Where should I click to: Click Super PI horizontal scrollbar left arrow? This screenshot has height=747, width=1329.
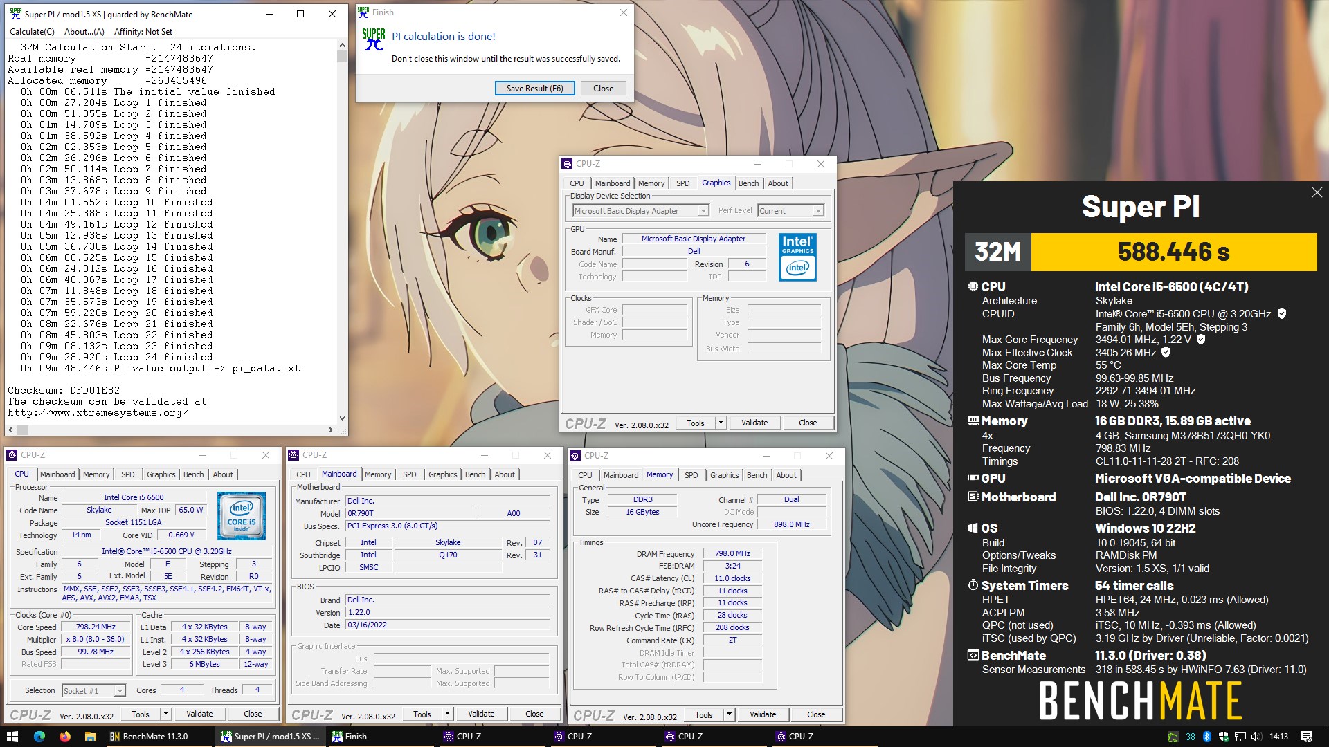tap(10, 430)
